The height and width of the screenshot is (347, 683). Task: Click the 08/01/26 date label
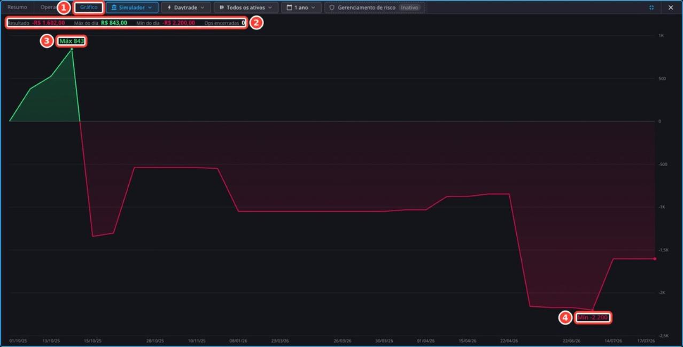pyautogui.click(x=238, y=341)
